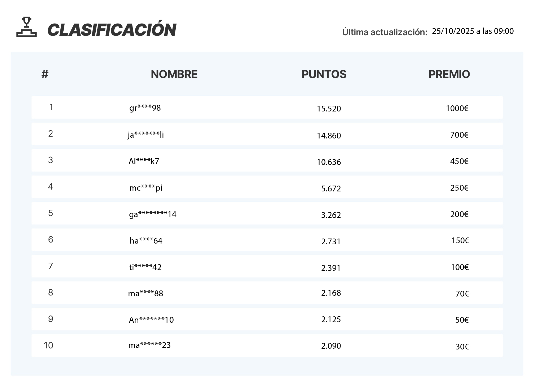Select player ti*****42 name
This screenshot has height=386, width=534.
(145, 267)
